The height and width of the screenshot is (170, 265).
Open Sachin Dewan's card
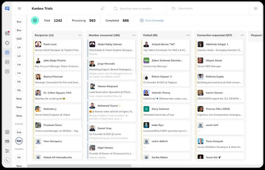pyautogui.click(x=220, y=95)
